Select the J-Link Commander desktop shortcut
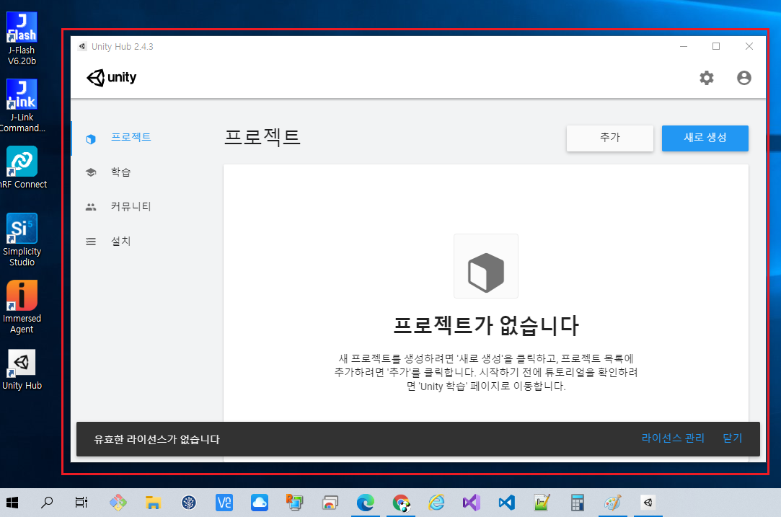This screenshot has height=517, width=781. 22,105
